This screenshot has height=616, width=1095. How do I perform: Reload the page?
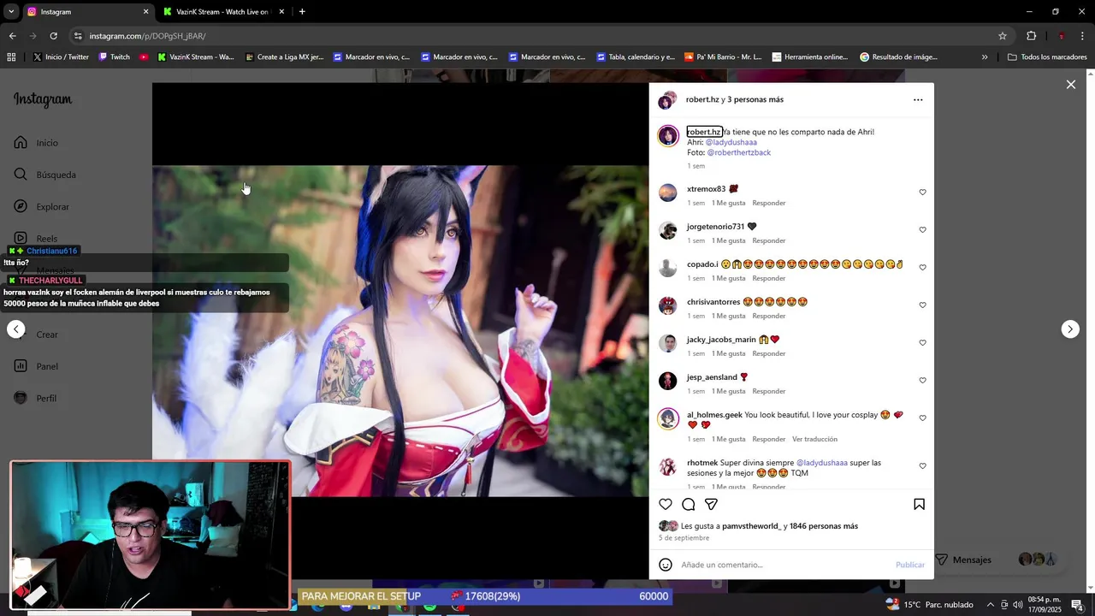coord(53,36)
